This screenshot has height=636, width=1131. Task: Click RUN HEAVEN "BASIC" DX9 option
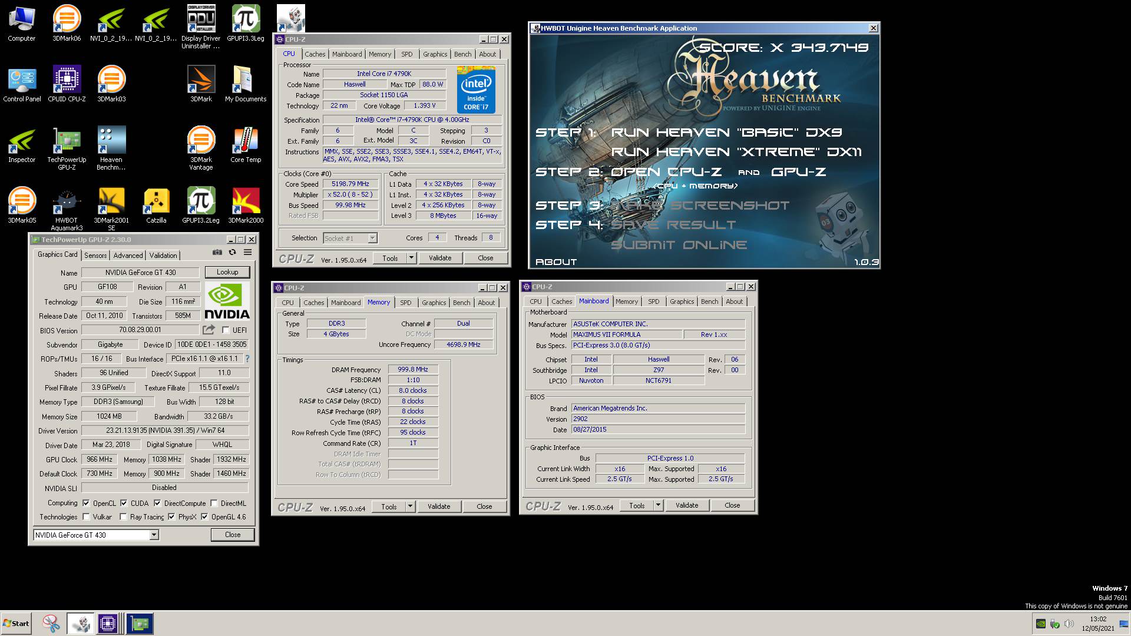(726, 132)
